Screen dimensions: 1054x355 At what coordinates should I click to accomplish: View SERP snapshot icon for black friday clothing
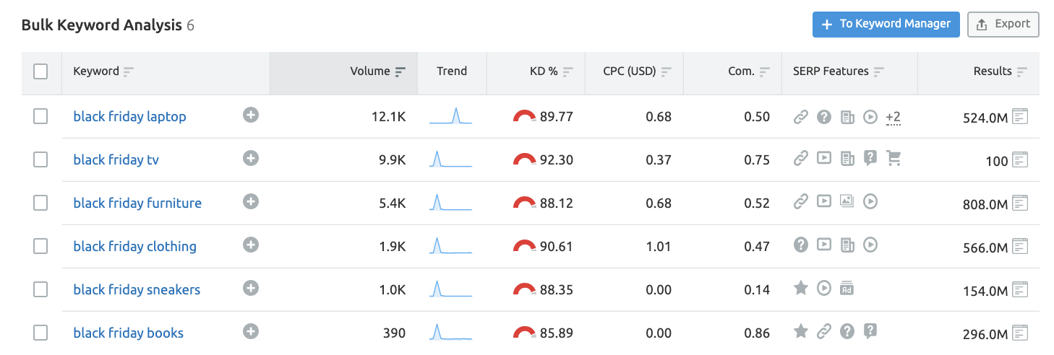click(x=1019, y=246)
